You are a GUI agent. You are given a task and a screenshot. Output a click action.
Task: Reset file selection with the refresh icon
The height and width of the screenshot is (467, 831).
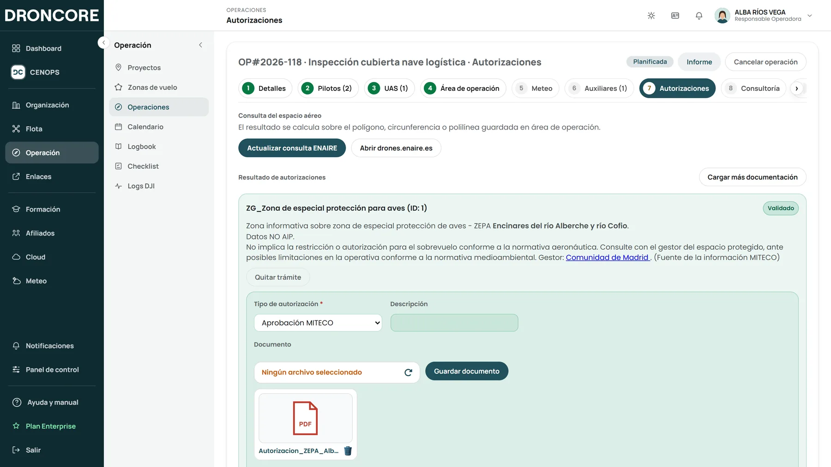tap(408, 372)
